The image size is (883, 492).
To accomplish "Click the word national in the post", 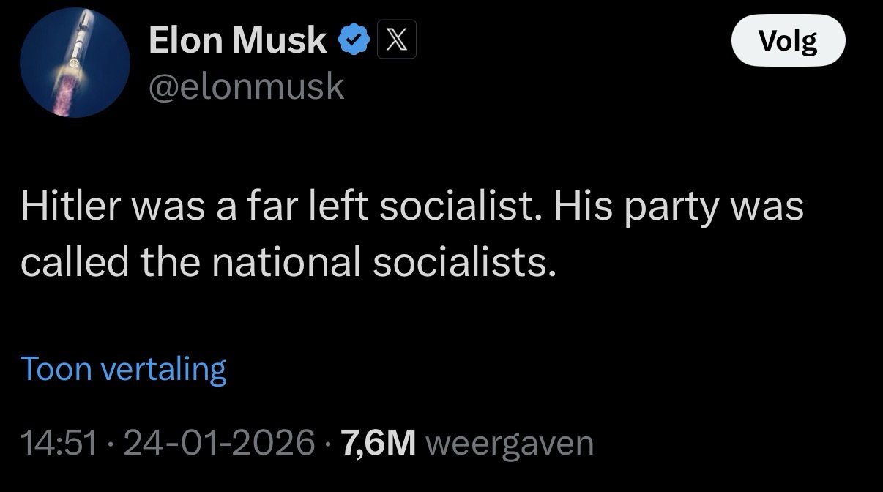I will (286, 262).
